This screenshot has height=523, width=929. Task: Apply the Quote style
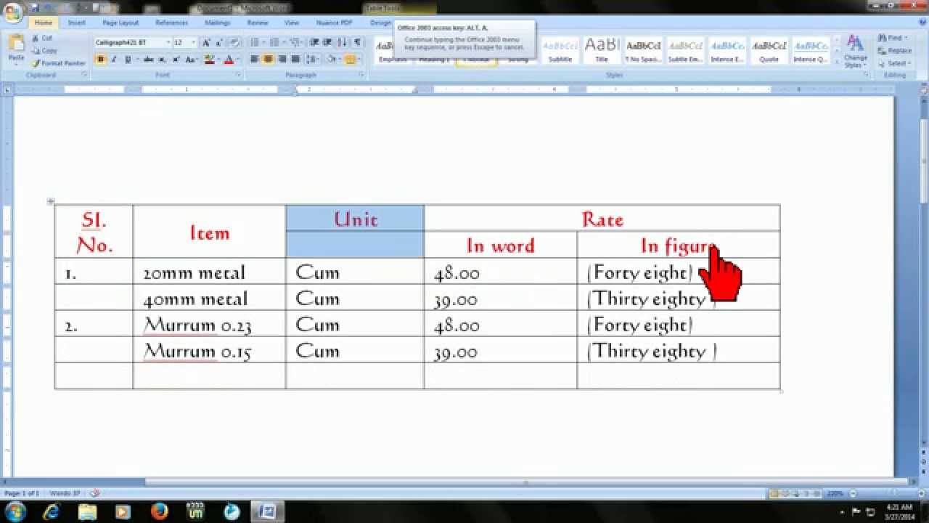769,50
